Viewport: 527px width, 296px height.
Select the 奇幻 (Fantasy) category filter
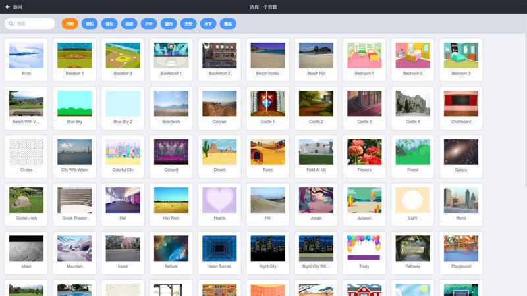coord(90,24)
